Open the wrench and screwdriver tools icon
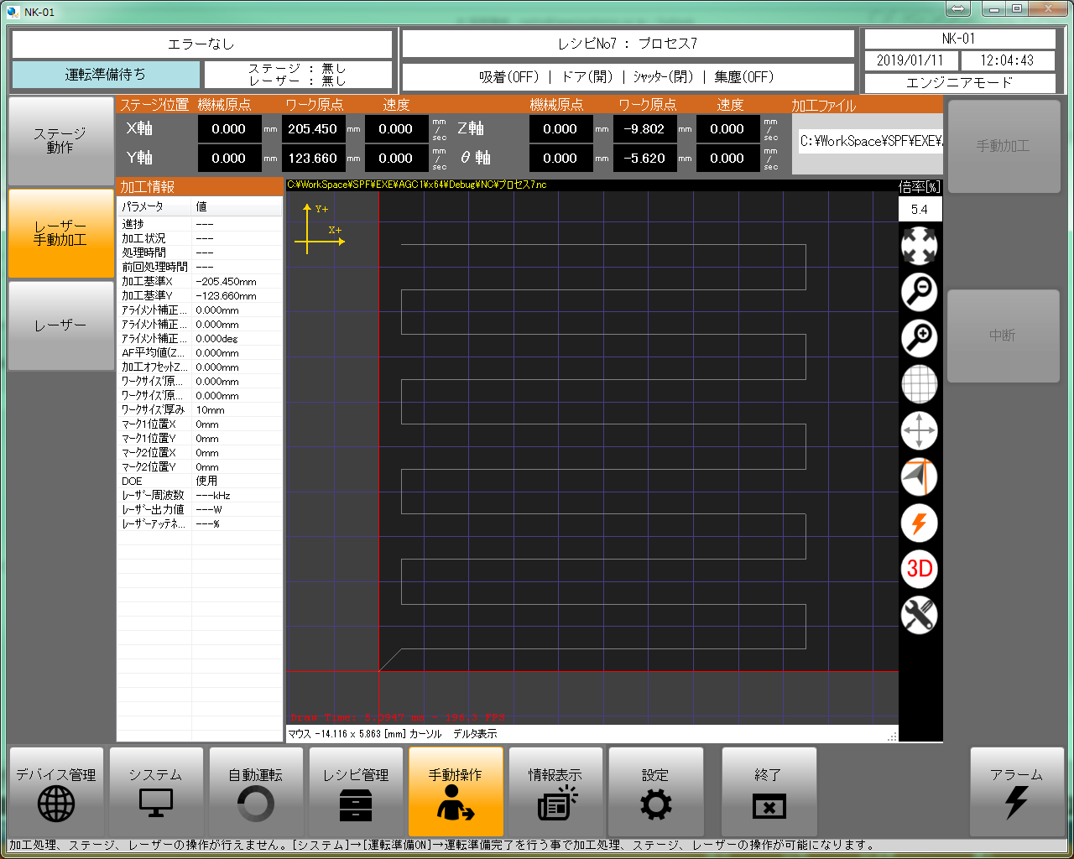This screenshot has width=1074, height=859. pos(919,615)
